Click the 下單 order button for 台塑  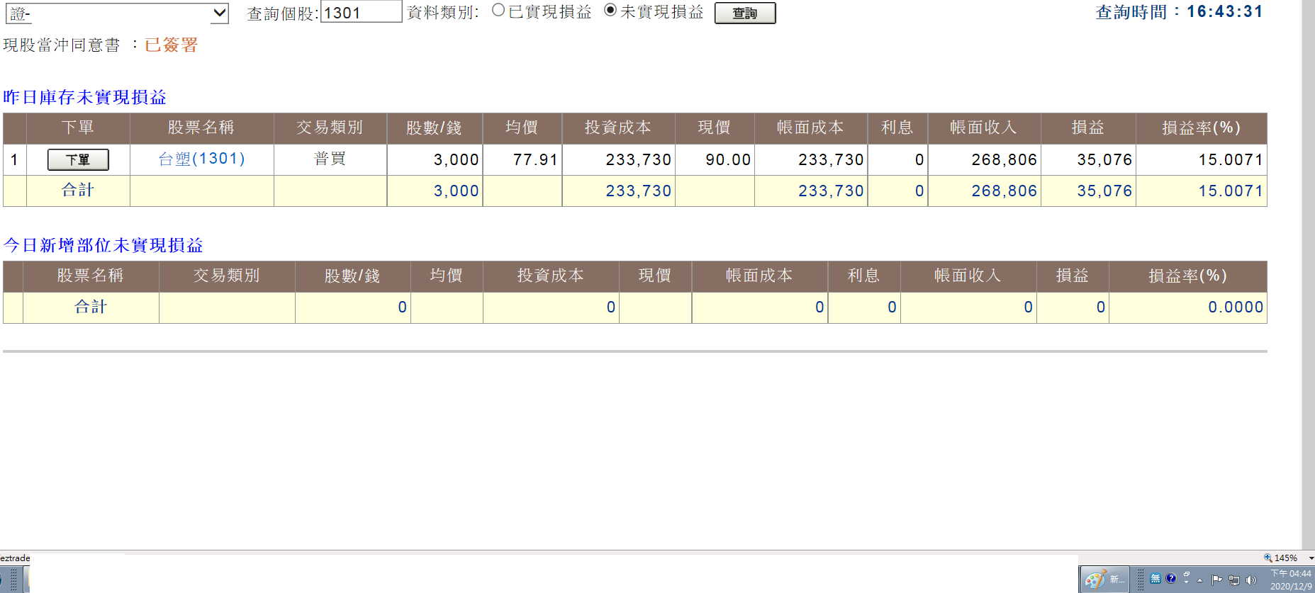click(x=78, y=159)
